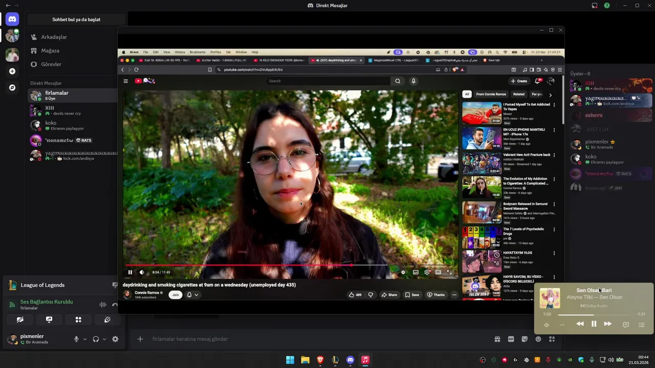Click the Save button under video

(x=412, y=294)
